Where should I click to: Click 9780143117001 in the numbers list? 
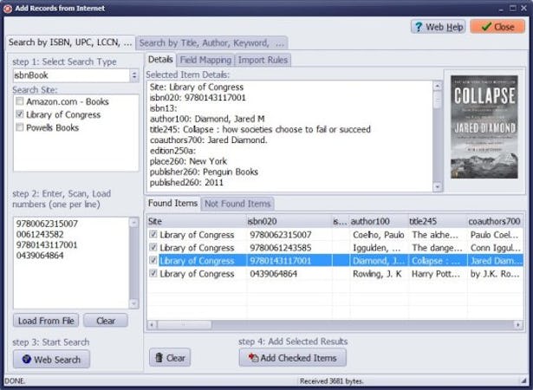[47, 244]
